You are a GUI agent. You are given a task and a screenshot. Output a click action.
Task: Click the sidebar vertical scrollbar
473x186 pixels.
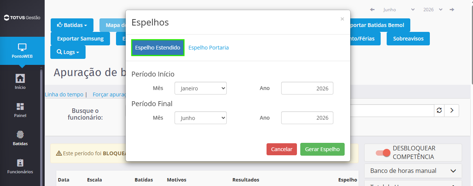click(42, 127)
